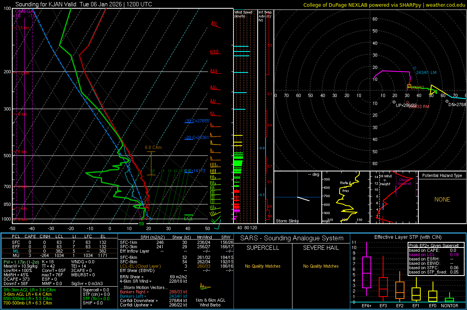Click the Eff Shear (EBWD) row
This screenshot has height=310, width=467.
(177, 270)
